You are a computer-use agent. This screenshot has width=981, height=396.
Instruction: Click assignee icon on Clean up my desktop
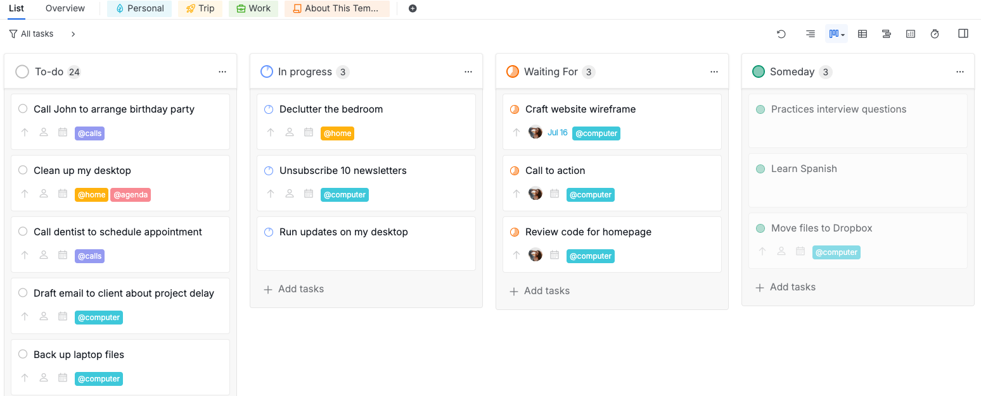44,194
